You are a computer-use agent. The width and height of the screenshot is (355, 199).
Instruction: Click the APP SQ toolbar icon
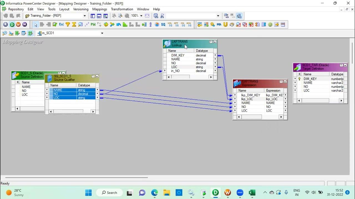pos(176,25)
